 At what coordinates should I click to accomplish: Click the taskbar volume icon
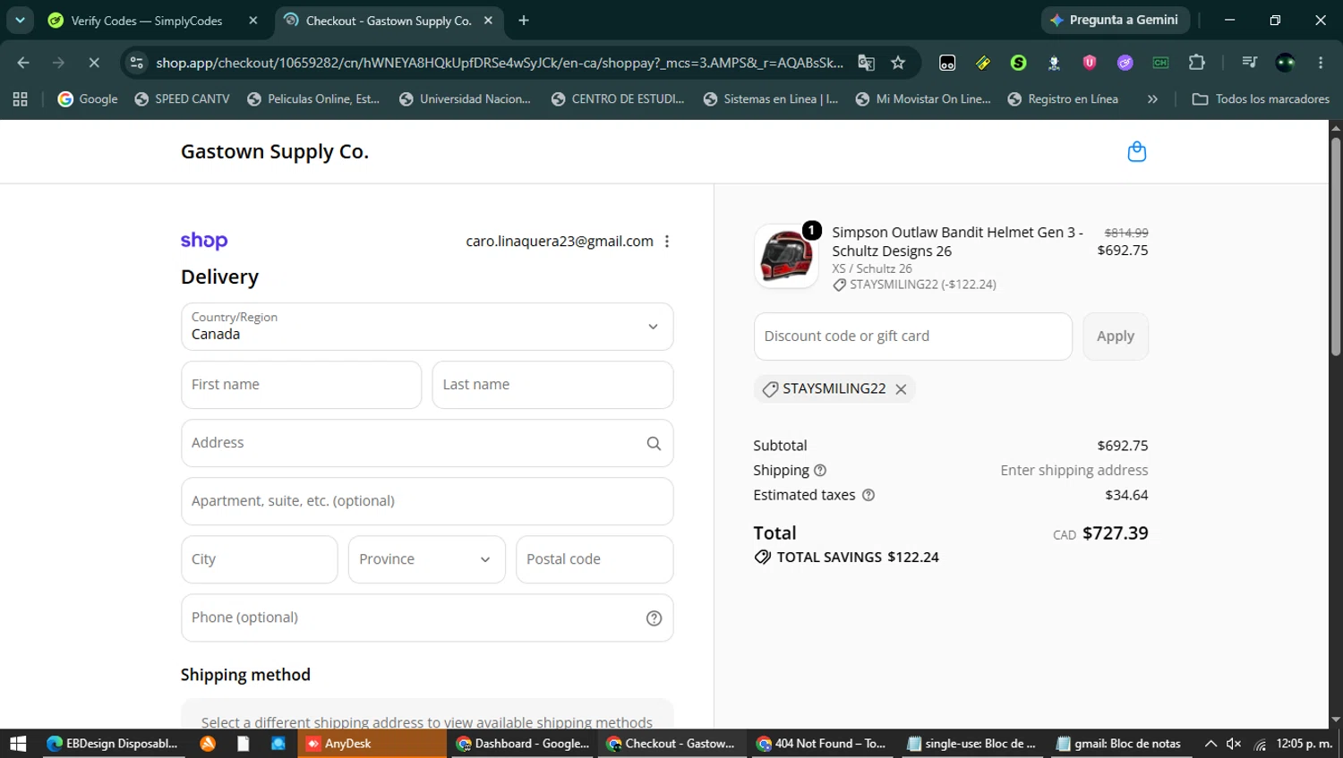(x=1234, y=744)
